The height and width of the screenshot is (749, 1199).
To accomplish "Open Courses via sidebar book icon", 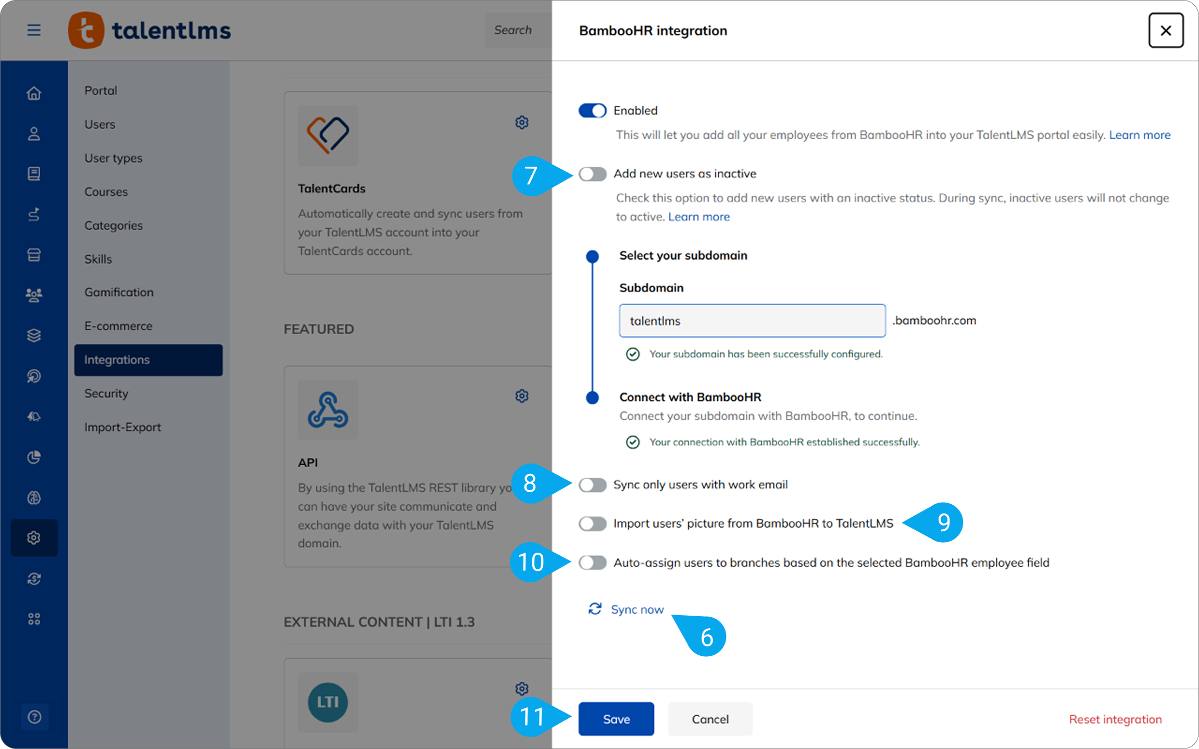I will (34, 174).
